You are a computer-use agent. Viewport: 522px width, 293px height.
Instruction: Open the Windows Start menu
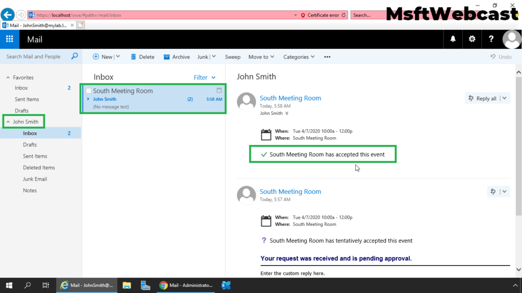click(x=9, y=285)
